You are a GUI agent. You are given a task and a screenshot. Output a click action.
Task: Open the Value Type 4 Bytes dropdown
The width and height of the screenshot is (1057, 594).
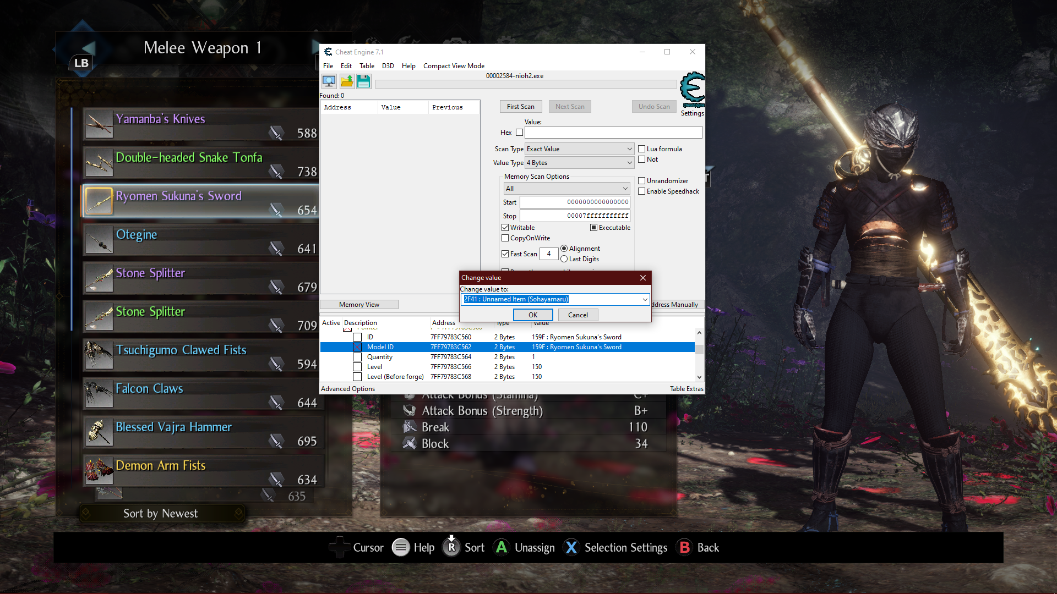coord(580,162)
